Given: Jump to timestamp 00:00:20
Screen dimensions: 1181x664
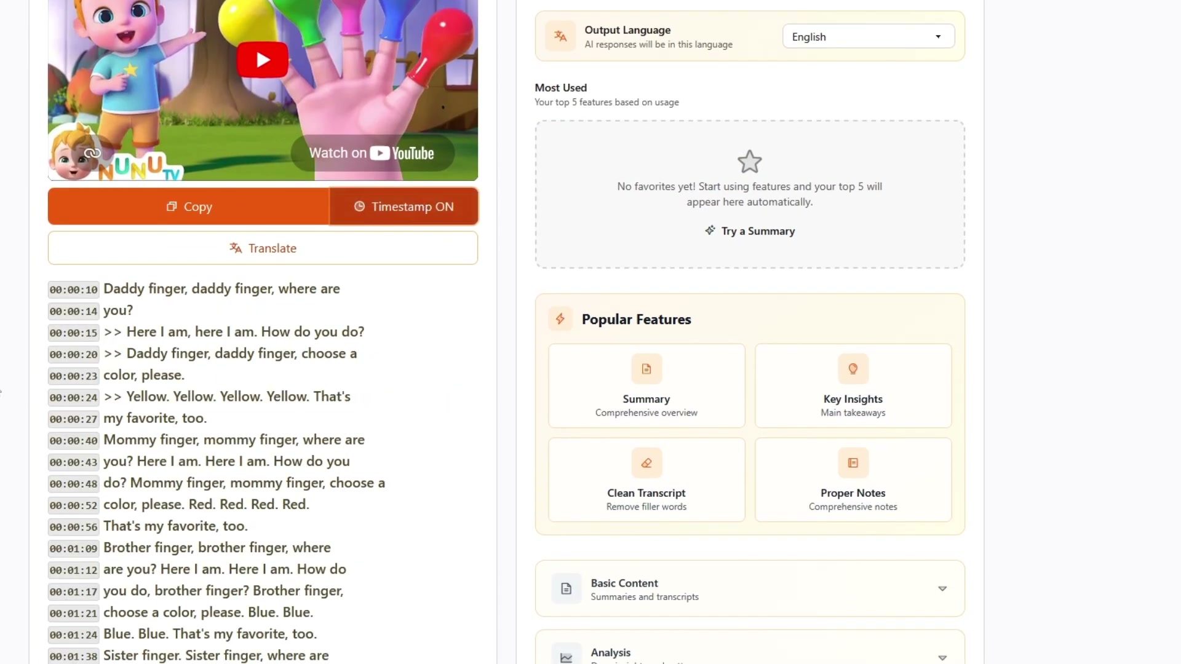Looking at the screenshot, I should click(x=74, y=354).
